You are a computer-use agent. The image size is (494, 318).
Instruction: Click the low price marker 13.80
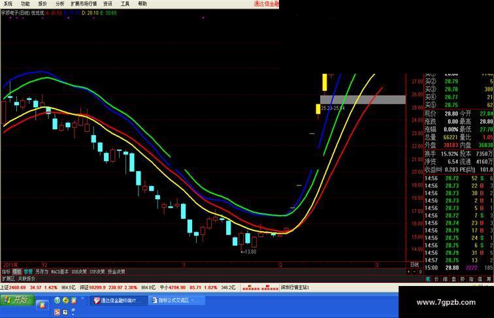(x=249, y=251)
